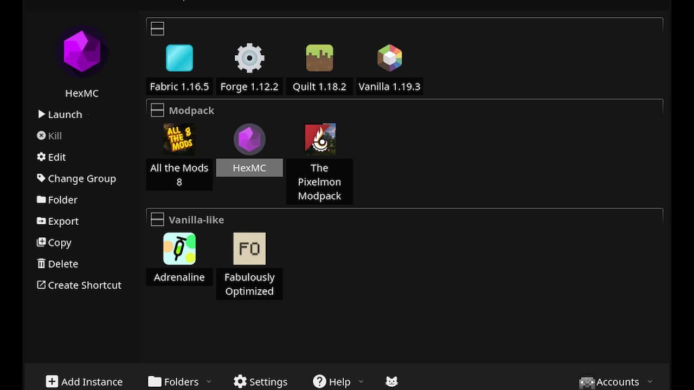This screenshot has width=694, height=390.
Task: Open Settings from the bottom bar
Action: pyautogui.click(x=261, y=381)
